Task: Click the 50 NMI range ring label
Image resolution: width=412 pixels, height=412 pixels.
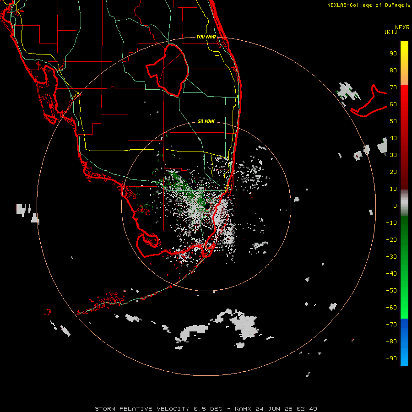Action: pyautogui.click(x=206, y=121)
